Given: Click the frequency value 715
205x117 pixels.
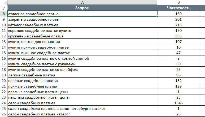Looking at the screenshot, I should click(178, 25).
